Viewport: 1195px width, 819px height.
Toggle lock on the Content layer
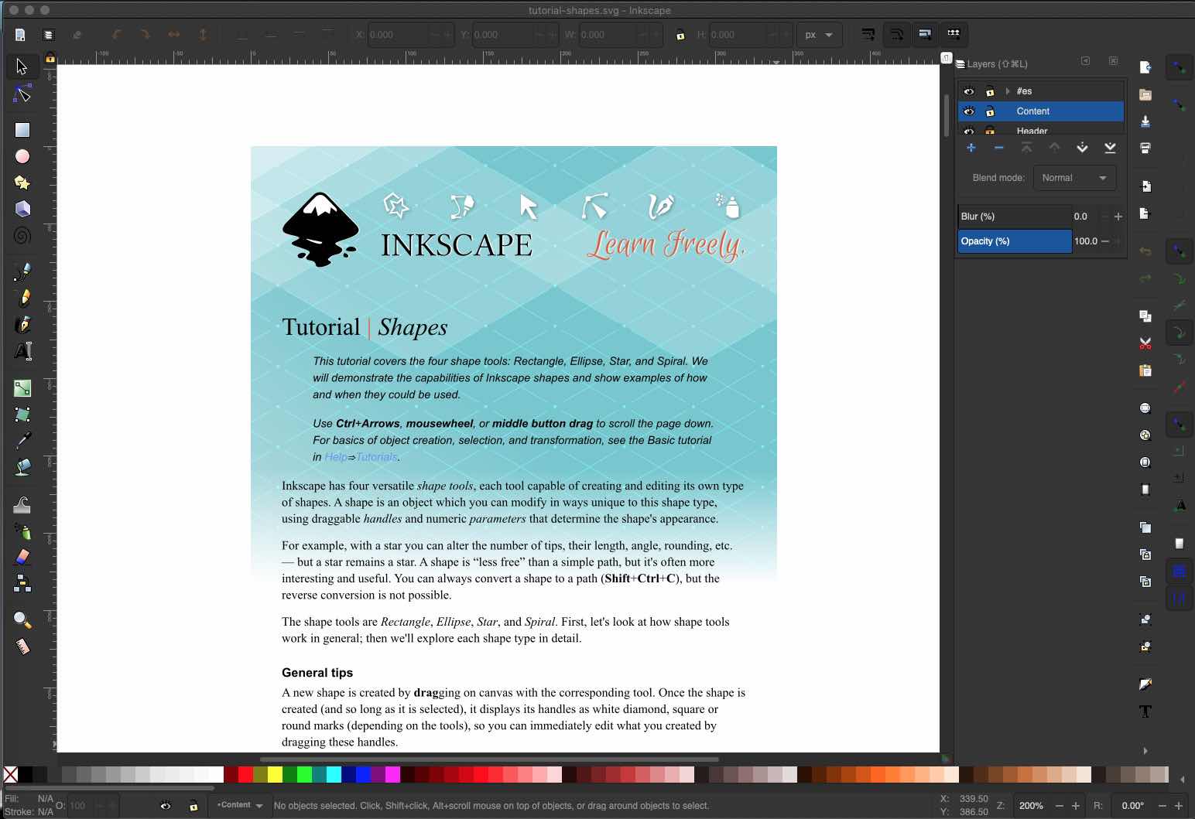[x=990, y=111]
